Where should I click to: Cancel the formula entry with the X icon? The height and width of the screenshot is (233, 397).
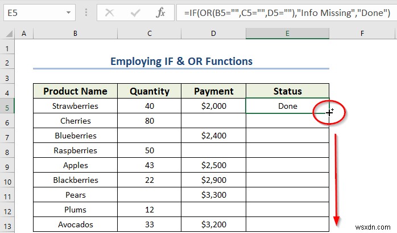coord(109,13)
